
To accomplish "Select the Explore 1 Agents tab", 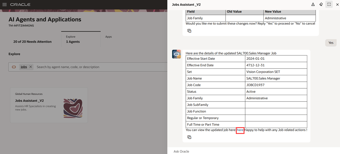I will 81,39.
